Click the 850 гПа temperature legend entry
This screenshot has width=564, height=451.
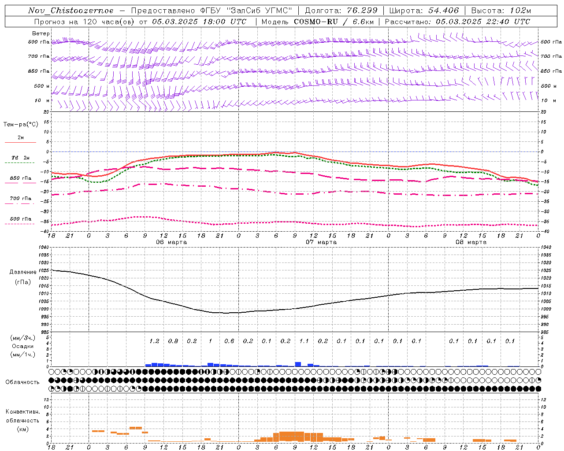(x=20, y=178)
